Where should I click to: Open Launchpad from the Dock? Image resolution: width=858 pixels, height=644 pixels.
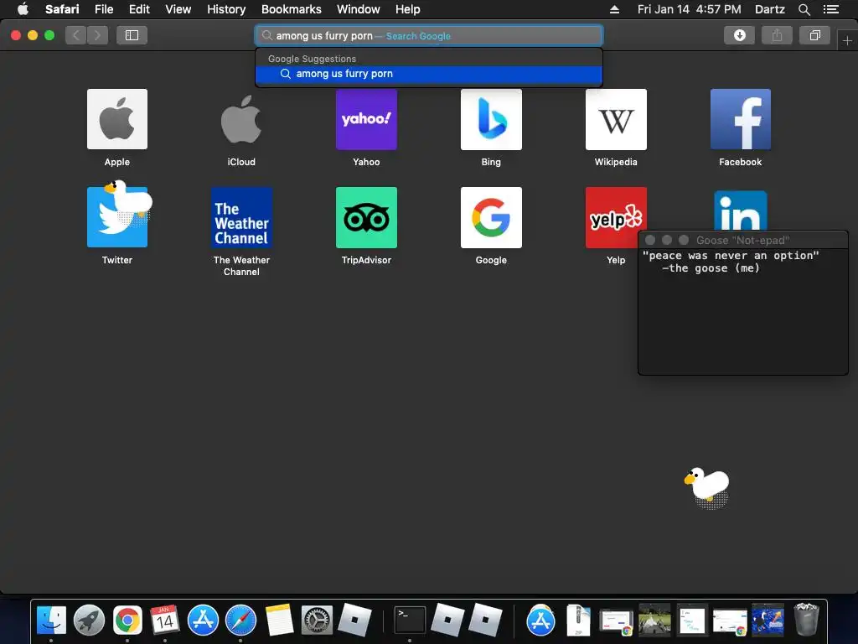click(89, 621)
